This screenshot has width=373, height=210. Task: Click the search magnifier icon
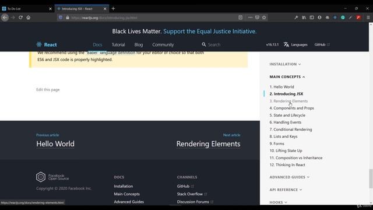(x=203, y=44)
